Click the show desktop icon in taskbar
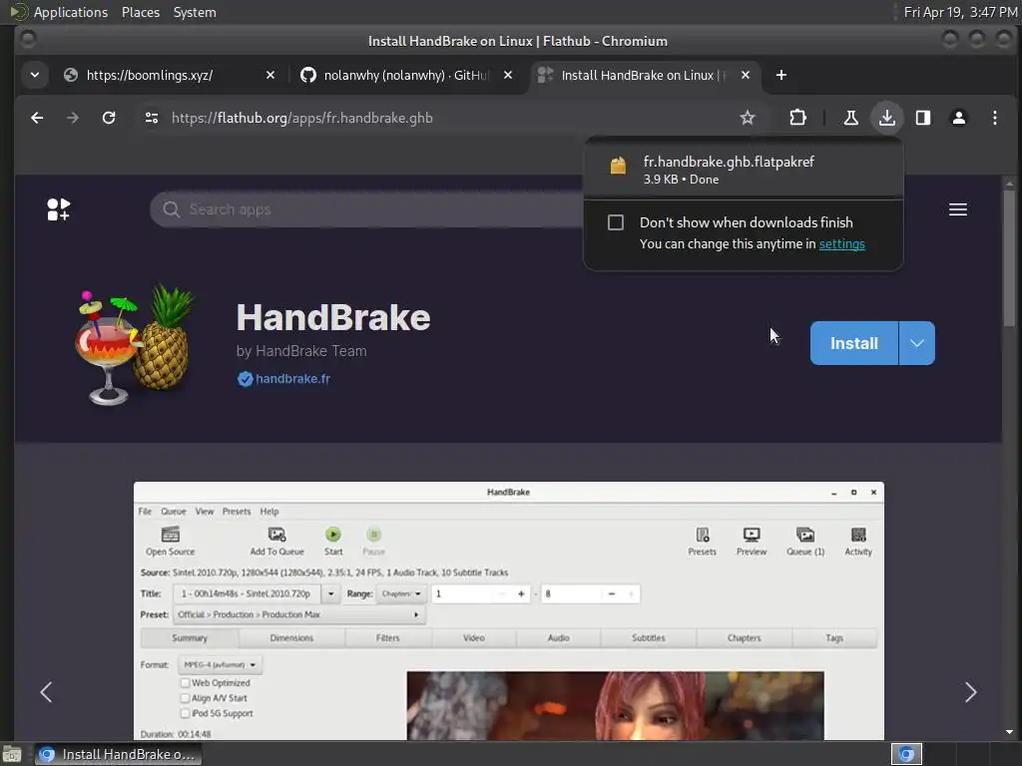The width and height of the screenshot is (1022, 766). pyautogui.click(x=12, y=754)
